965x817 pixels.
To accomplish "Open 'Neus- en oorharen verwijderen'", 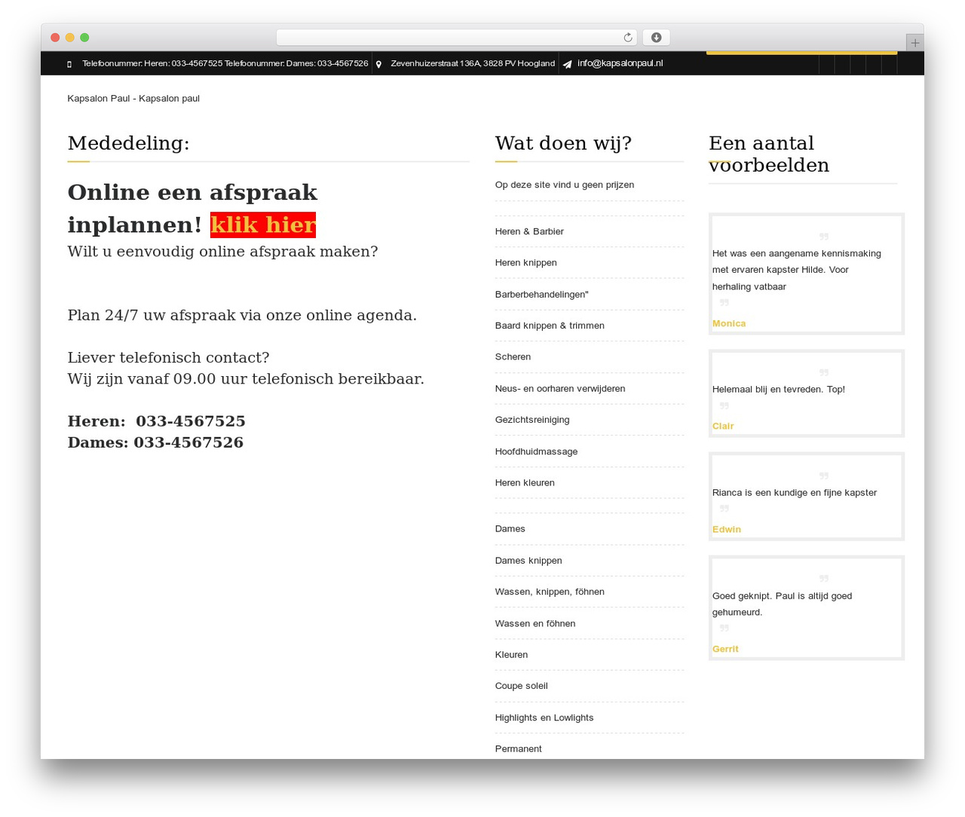I will click(560, 389).
